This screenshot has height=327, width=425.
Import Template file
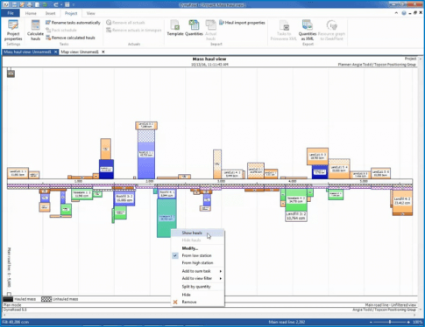click(175, 28)
